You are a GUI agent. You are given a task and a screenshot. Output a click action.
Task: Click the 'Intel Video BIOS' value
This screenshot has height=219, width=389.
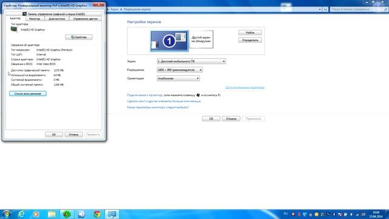46,64
